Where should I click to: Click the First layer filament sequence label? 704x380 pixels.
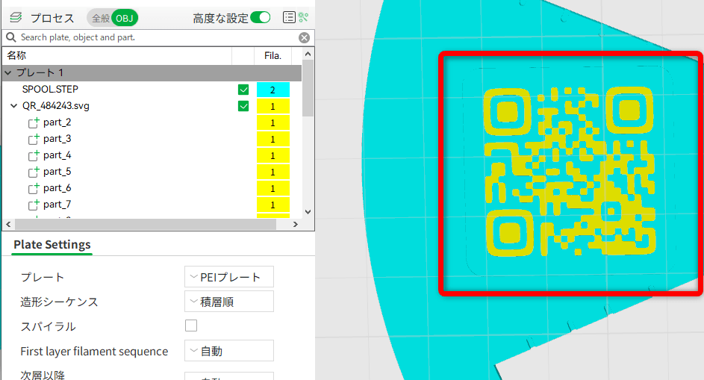coord(94,351)
